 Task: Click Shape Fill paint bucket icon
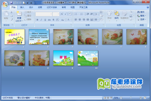132,12
